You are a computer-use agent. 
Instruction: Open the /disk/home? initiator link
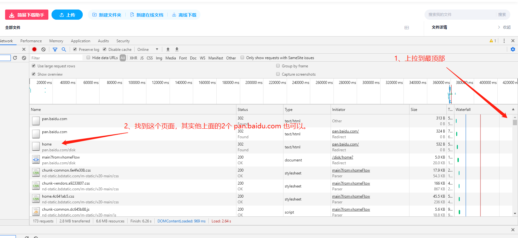tap(342, 157)
